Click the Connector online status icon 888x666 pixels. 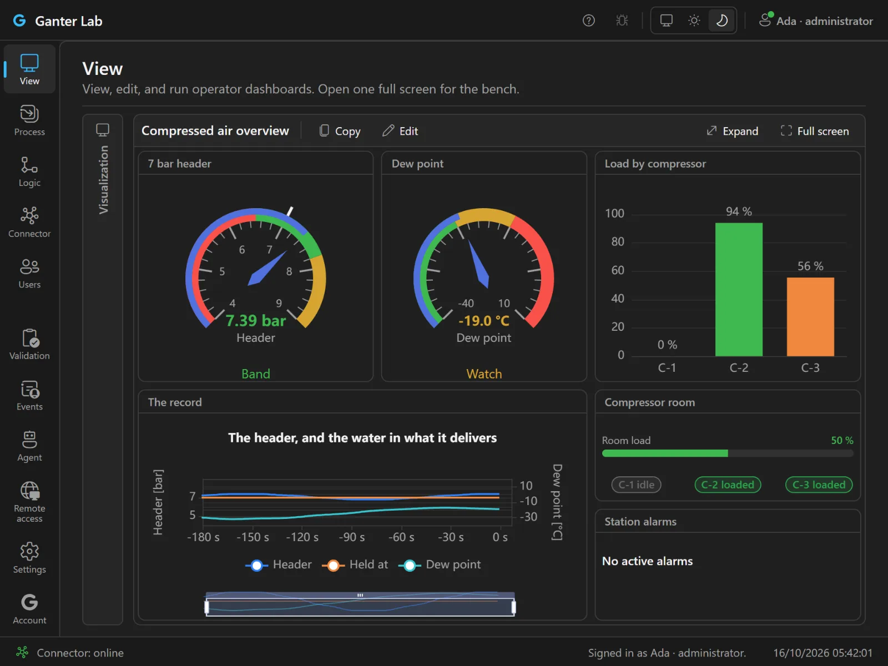pyautogui.click(x=22, y=652)
